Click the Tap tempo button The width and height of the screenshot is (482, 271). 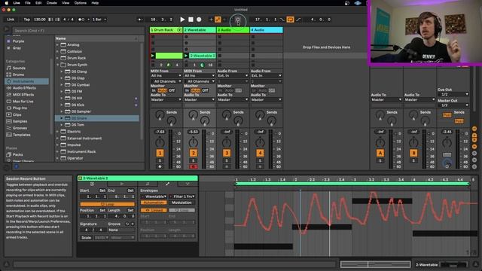pyautogui.click(x=27, y=20)
